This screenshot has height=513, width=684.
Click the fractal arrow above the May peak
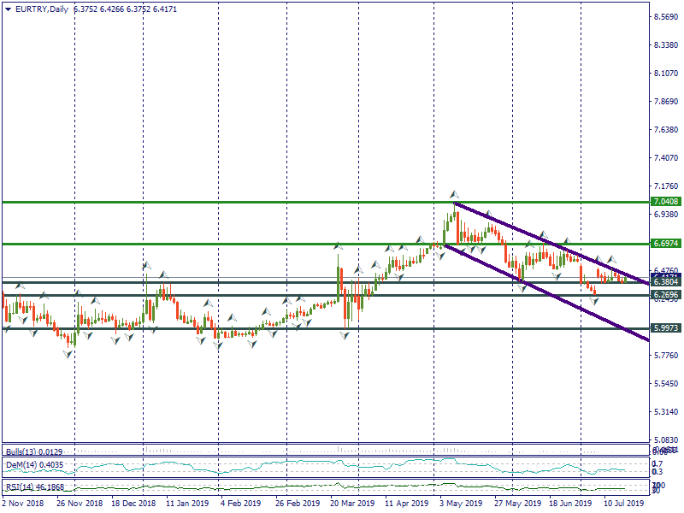[456, 195]
